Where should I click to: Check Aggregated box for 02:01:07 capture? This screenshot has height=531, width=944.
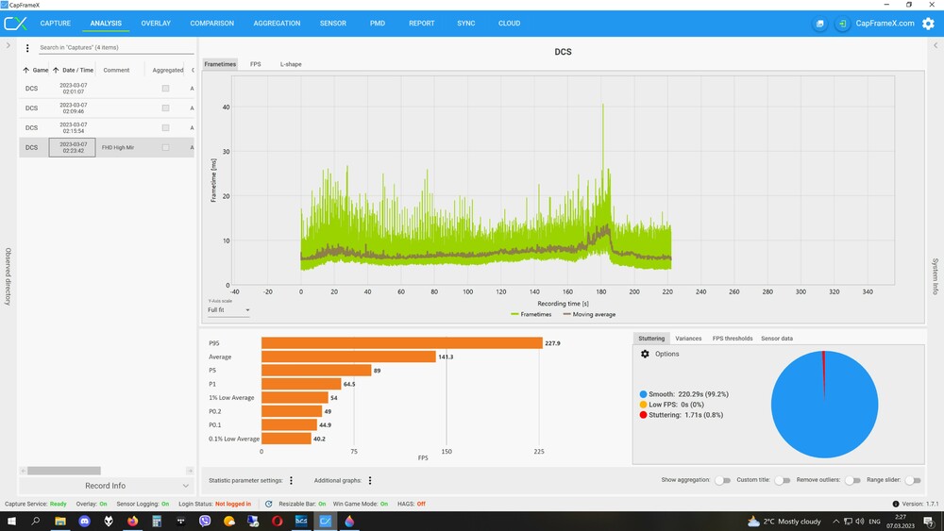point(165,89)
